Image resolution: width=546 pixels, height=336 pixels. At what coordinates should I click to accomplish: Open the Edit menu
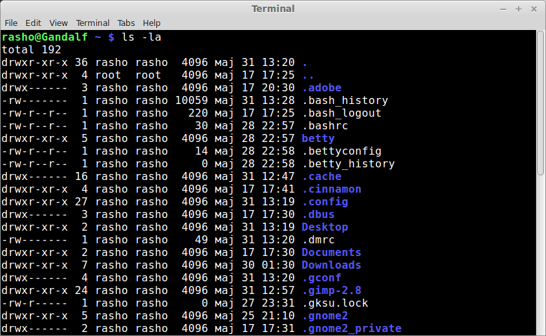pyautogui.click(x=33, y=23)
